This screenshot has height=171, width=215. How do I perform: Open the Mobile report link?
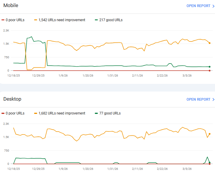198,6
